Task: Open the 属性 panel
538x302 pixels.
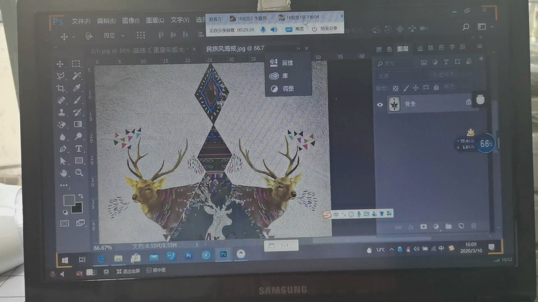Action: [x=282, y=63]
